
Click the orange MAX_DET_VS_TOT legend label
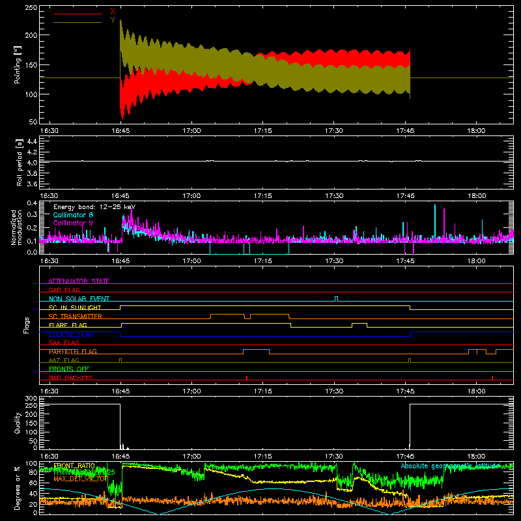pyautogui.click(x=80, y=479)
